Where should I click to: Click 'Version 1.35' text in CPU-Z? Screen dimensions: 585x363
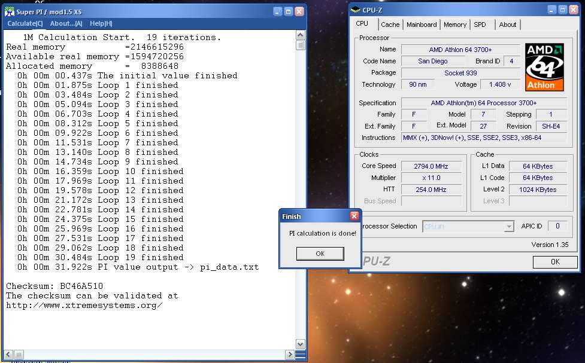click(550, 245)
